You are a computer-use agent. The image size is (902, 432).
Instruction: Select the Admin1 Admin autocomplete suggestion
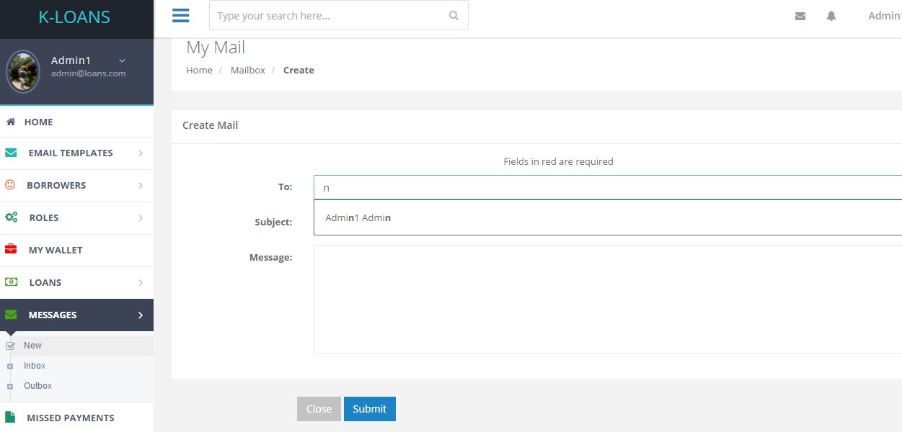(x=358, y=217)
